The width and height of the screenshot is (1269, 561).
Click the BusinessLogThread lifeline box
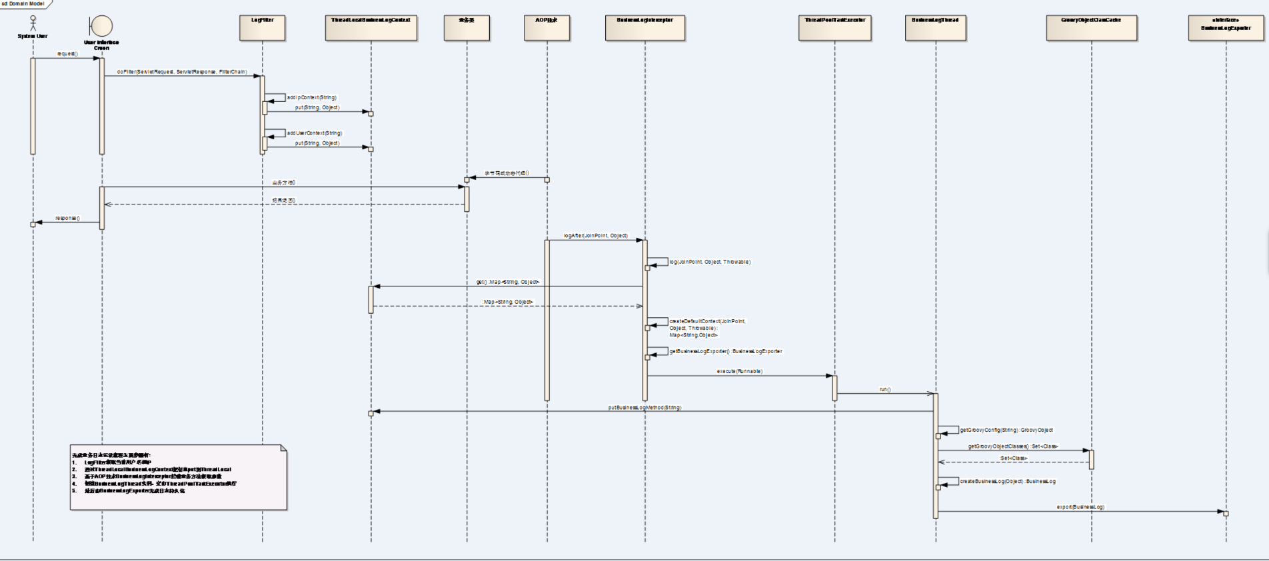tap(935, 28)
